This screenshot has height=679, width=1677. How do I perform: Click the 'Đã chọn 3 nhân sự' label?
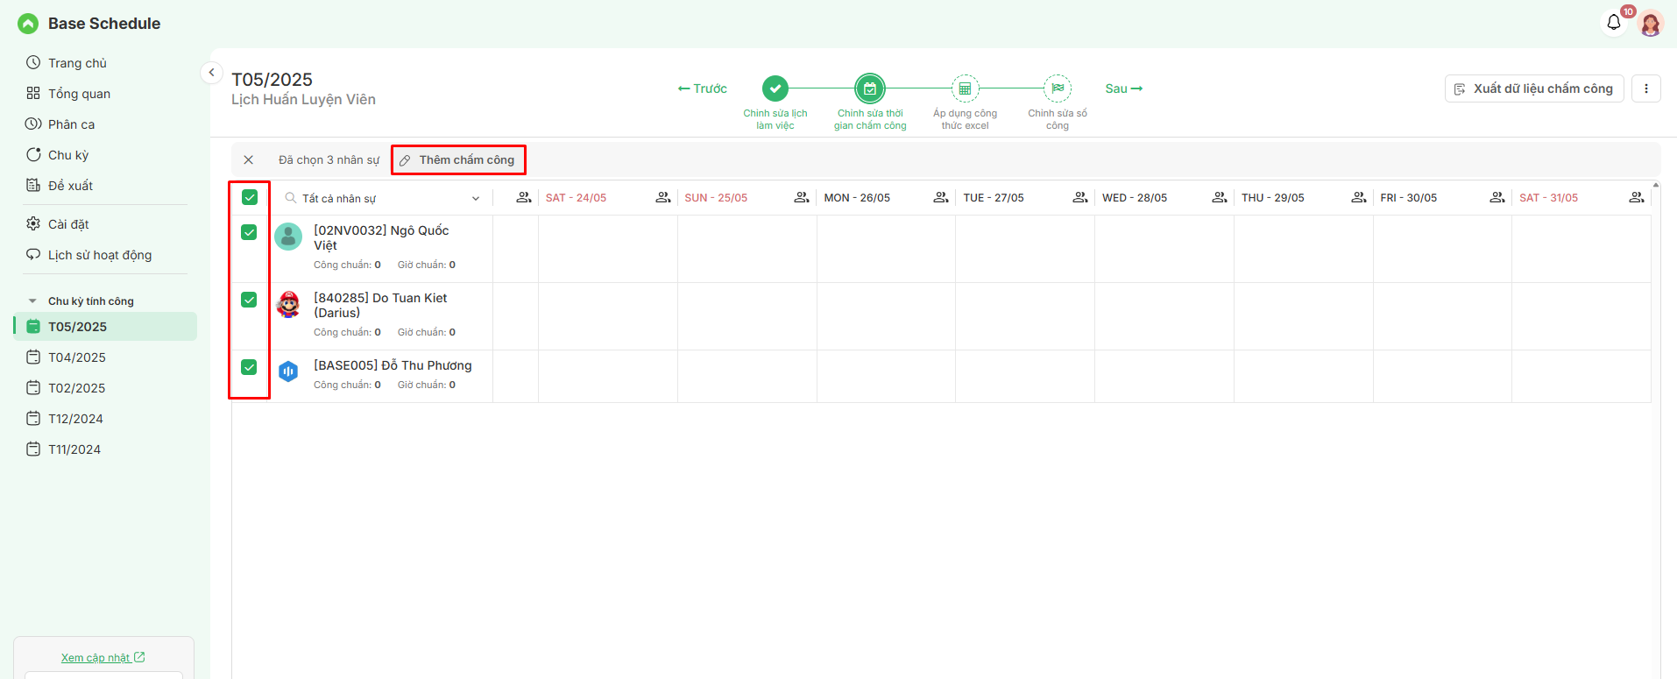[x=329, y=160]
